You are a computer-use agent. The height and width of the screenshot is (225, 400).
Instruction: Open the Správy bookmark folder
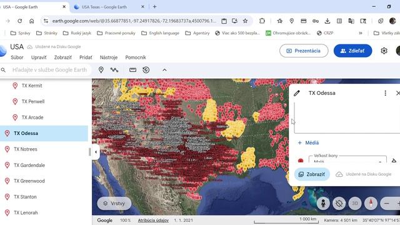(x=20, y=33)
